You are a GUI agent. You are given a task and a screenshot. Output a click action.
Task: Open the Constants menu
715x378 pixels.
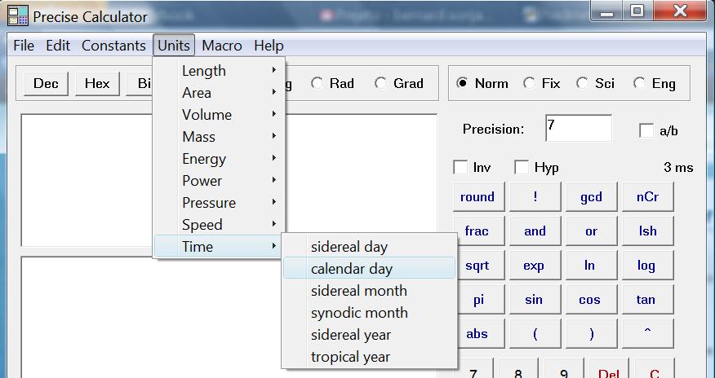click(x=113, y=46)
